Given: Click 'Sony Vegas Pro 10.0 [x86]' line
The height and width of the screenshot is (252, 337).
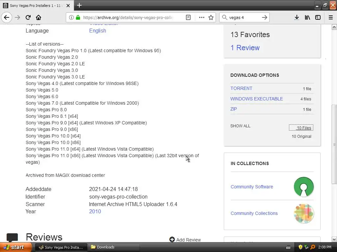Looking at the screenshot, I should (x=53, y=142).
